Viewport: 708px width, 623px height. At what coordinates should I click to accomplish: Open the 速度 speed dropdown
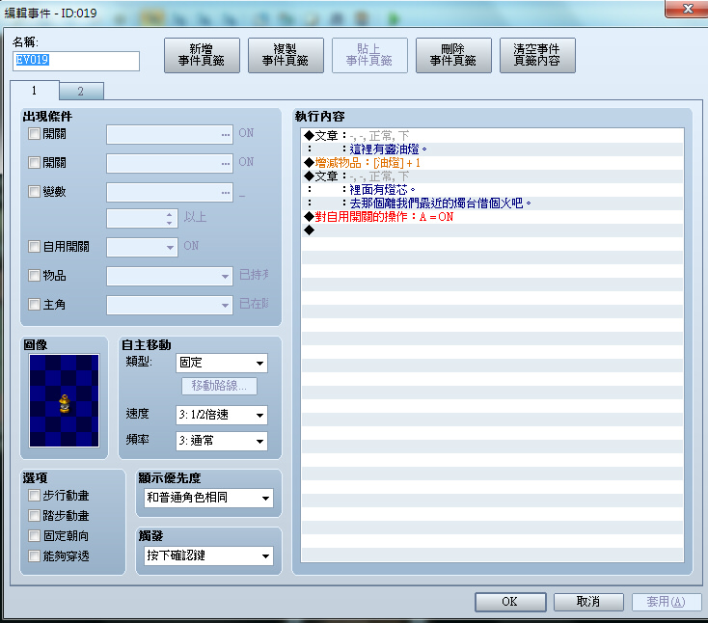click(x=221, y=415)
